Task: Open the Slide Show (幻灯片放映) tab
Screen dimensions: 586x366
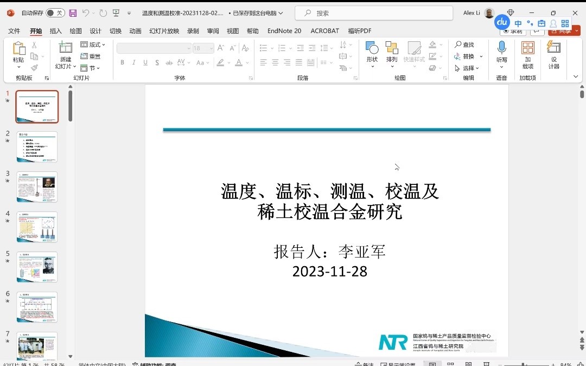Action: [x=164, y=31]
